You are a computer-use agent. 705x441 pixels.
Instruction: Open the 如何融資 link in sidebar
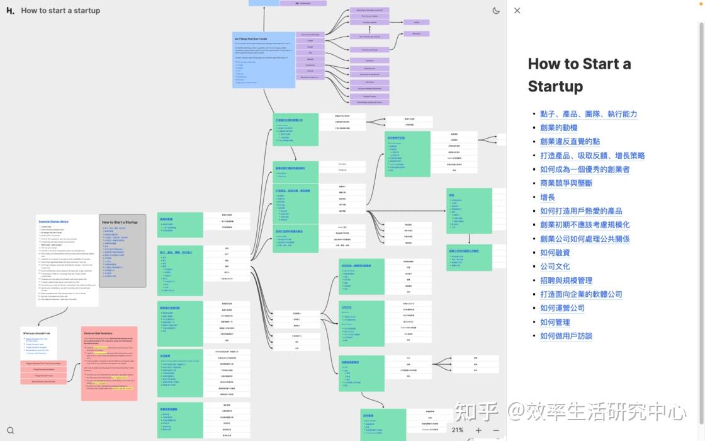click(555, 252)
